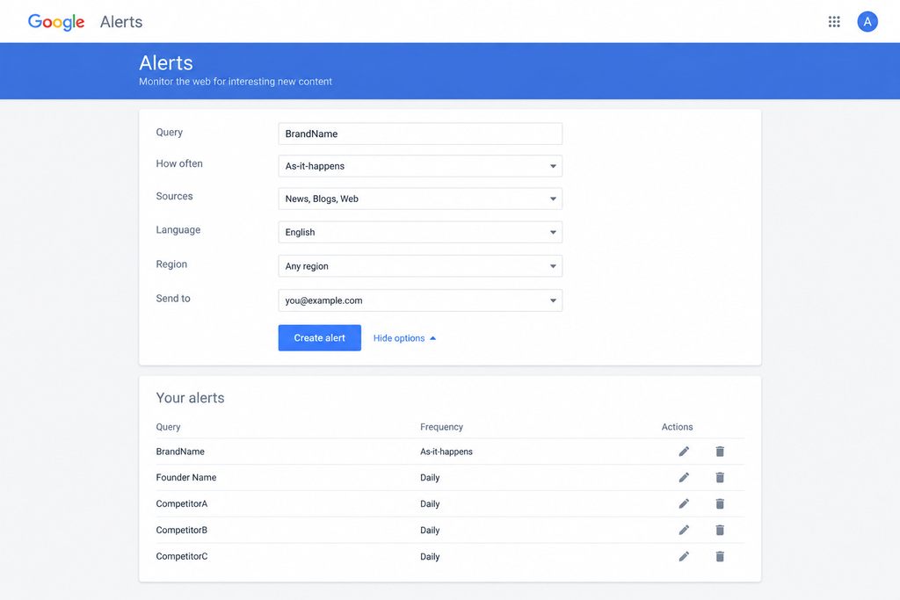Click the Query column header in alerts table
This screenshot has height=600, width=900.
point(168,427)
